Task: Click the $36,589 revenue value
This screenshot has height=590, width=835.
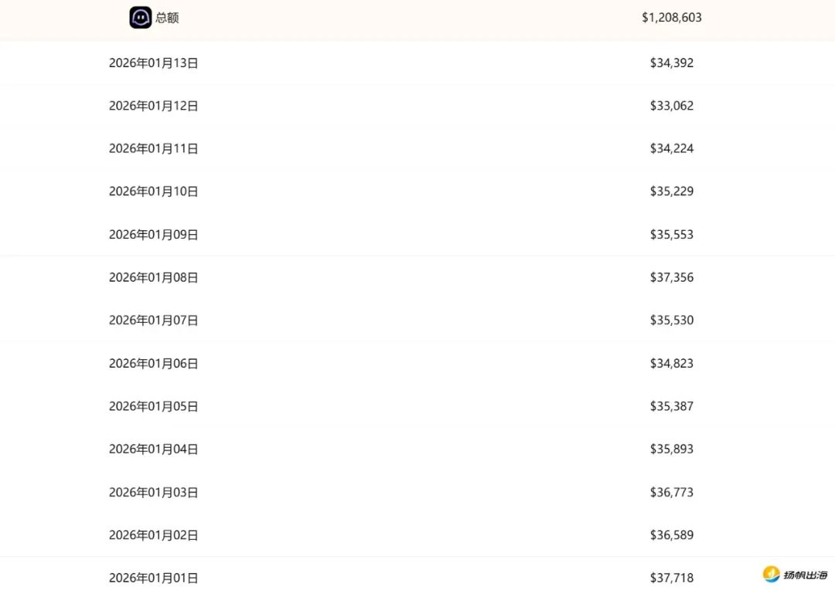Action: point(671,534)
